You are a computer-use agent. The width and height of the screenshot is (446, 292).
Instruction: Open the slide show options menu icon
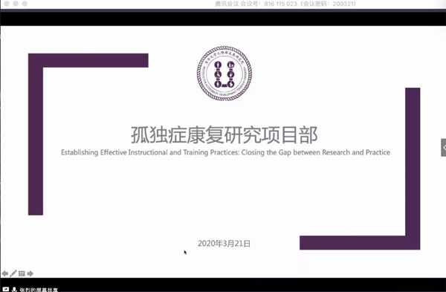(22, 273)
